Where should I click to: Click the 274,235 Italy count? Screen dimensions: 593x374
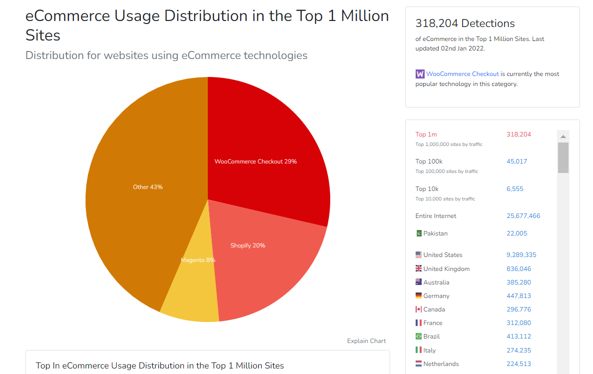519,350
